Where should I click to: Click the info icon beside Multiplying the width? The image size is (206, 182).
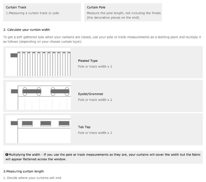7,154
